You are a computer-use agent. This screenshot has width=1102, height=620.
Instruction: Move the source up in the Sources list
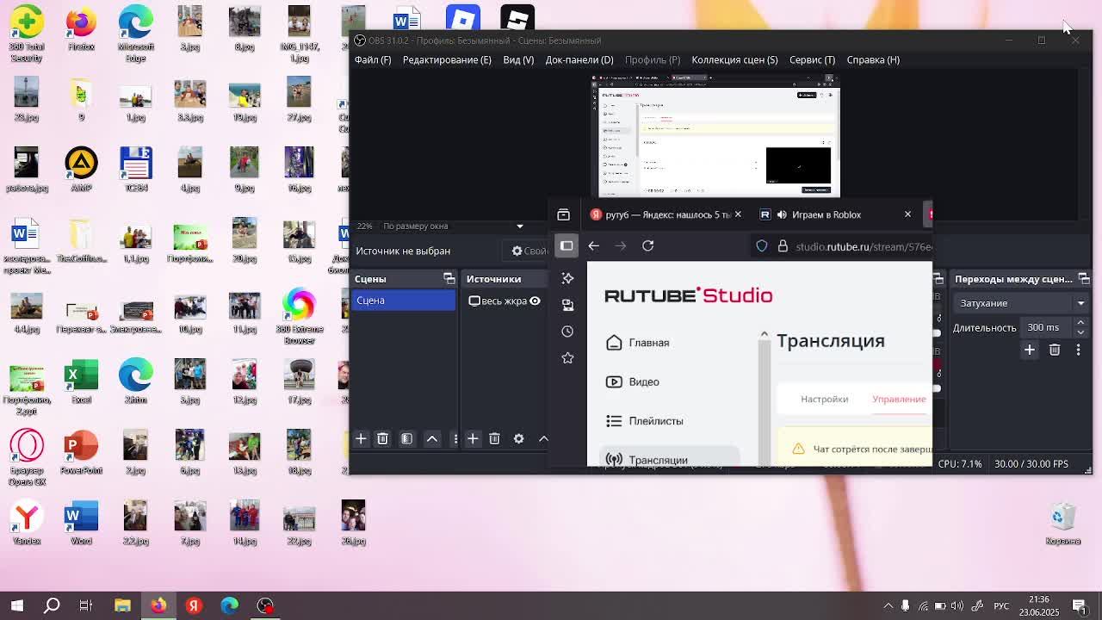pos(543,439)
